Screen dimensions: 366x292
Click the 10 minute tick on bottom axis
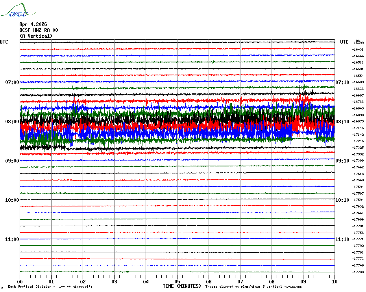334,281
